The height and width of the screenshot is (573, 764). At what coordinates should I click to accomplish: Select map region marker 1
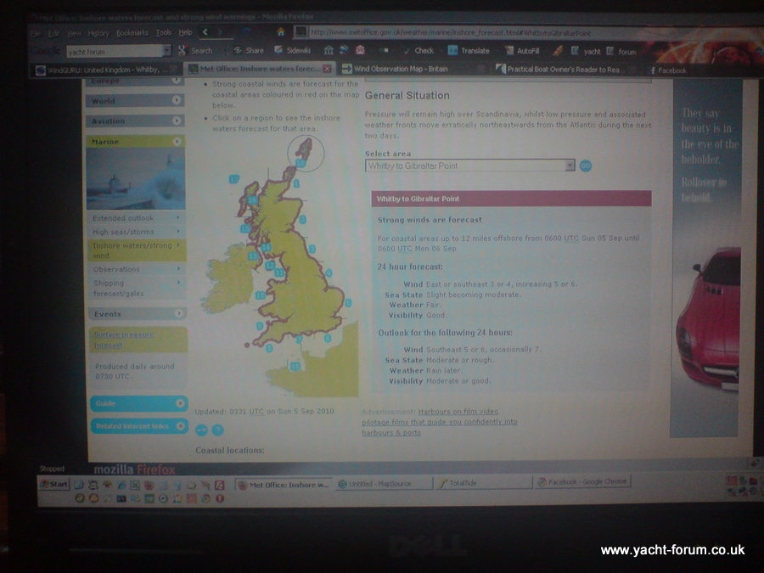pos(296,183)
